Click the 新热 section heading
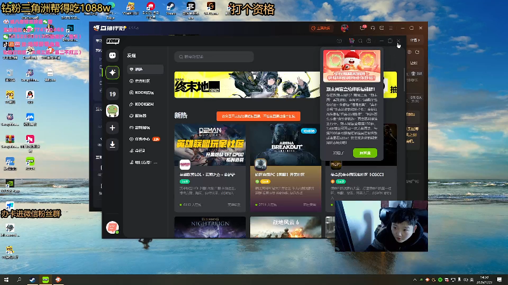 click(x=181, y=116)
